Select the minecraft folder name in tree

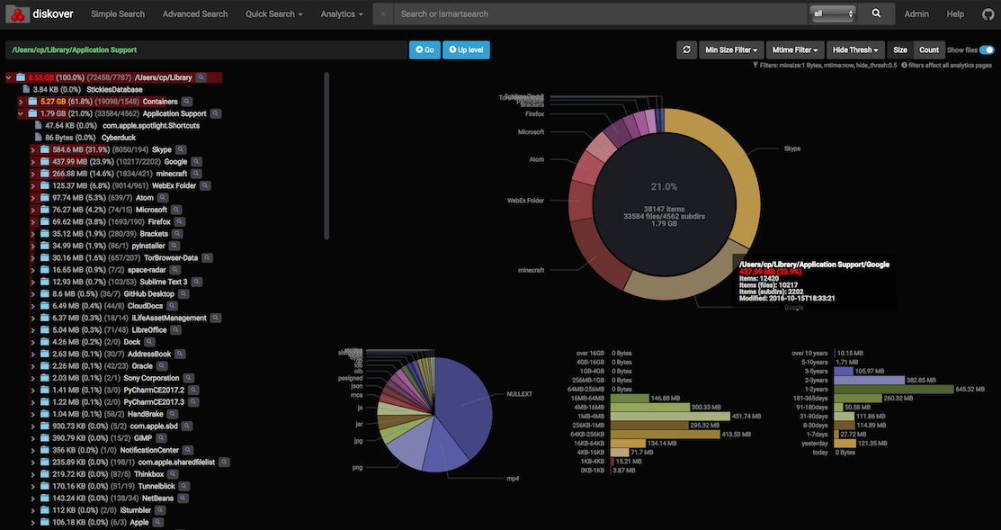[172, 174]
